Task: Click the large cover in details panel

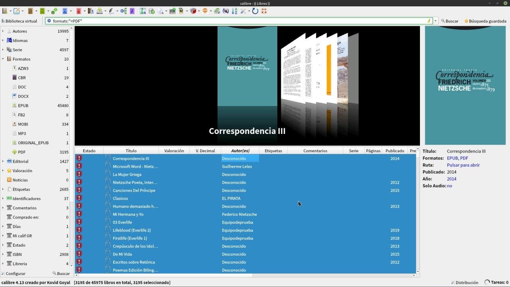Action: point(465,85)
